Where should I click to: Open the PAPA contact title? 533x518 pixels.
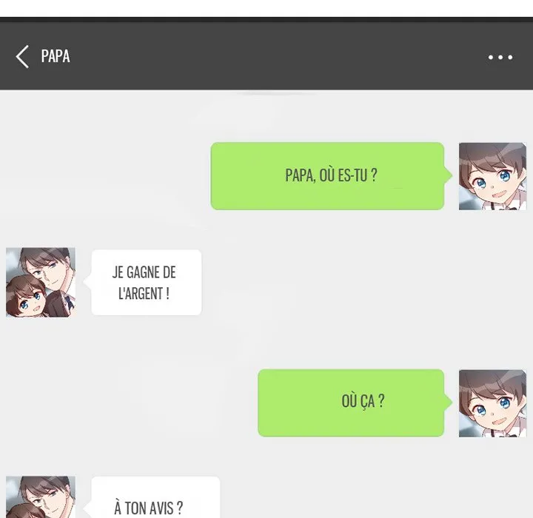pyautogui.click(x=56, y=56)
